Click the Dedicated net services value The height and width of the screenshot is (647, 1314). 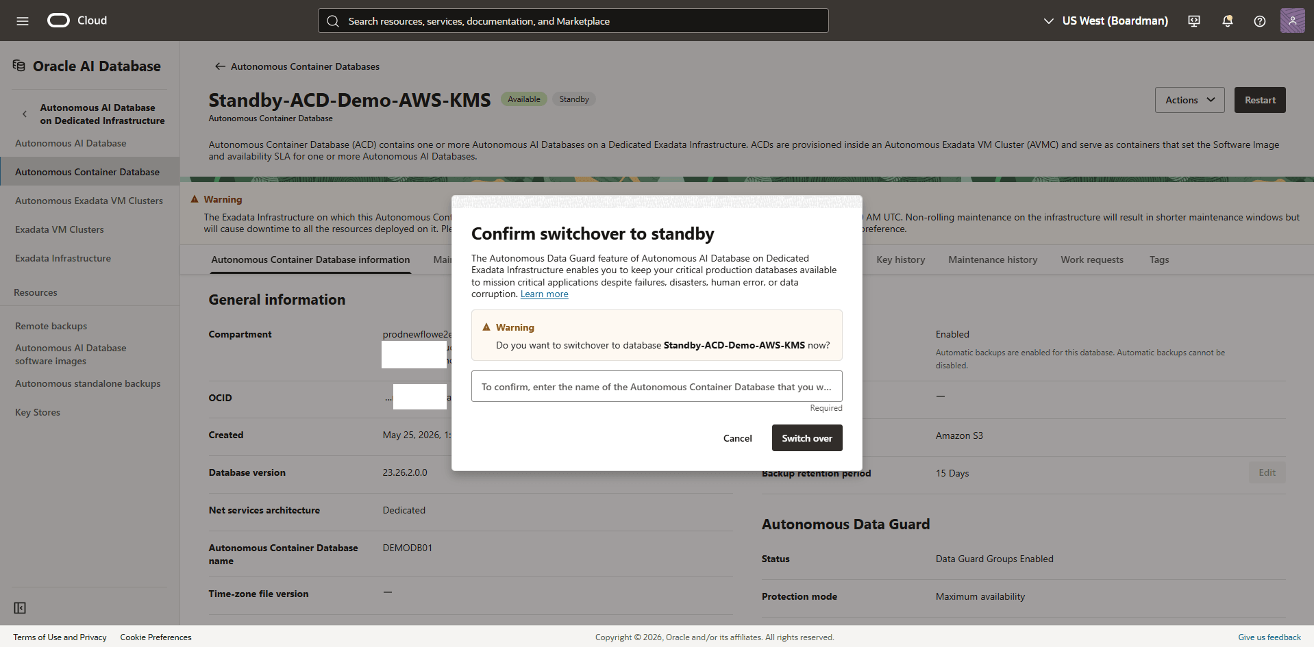click(x=404, y=510)
